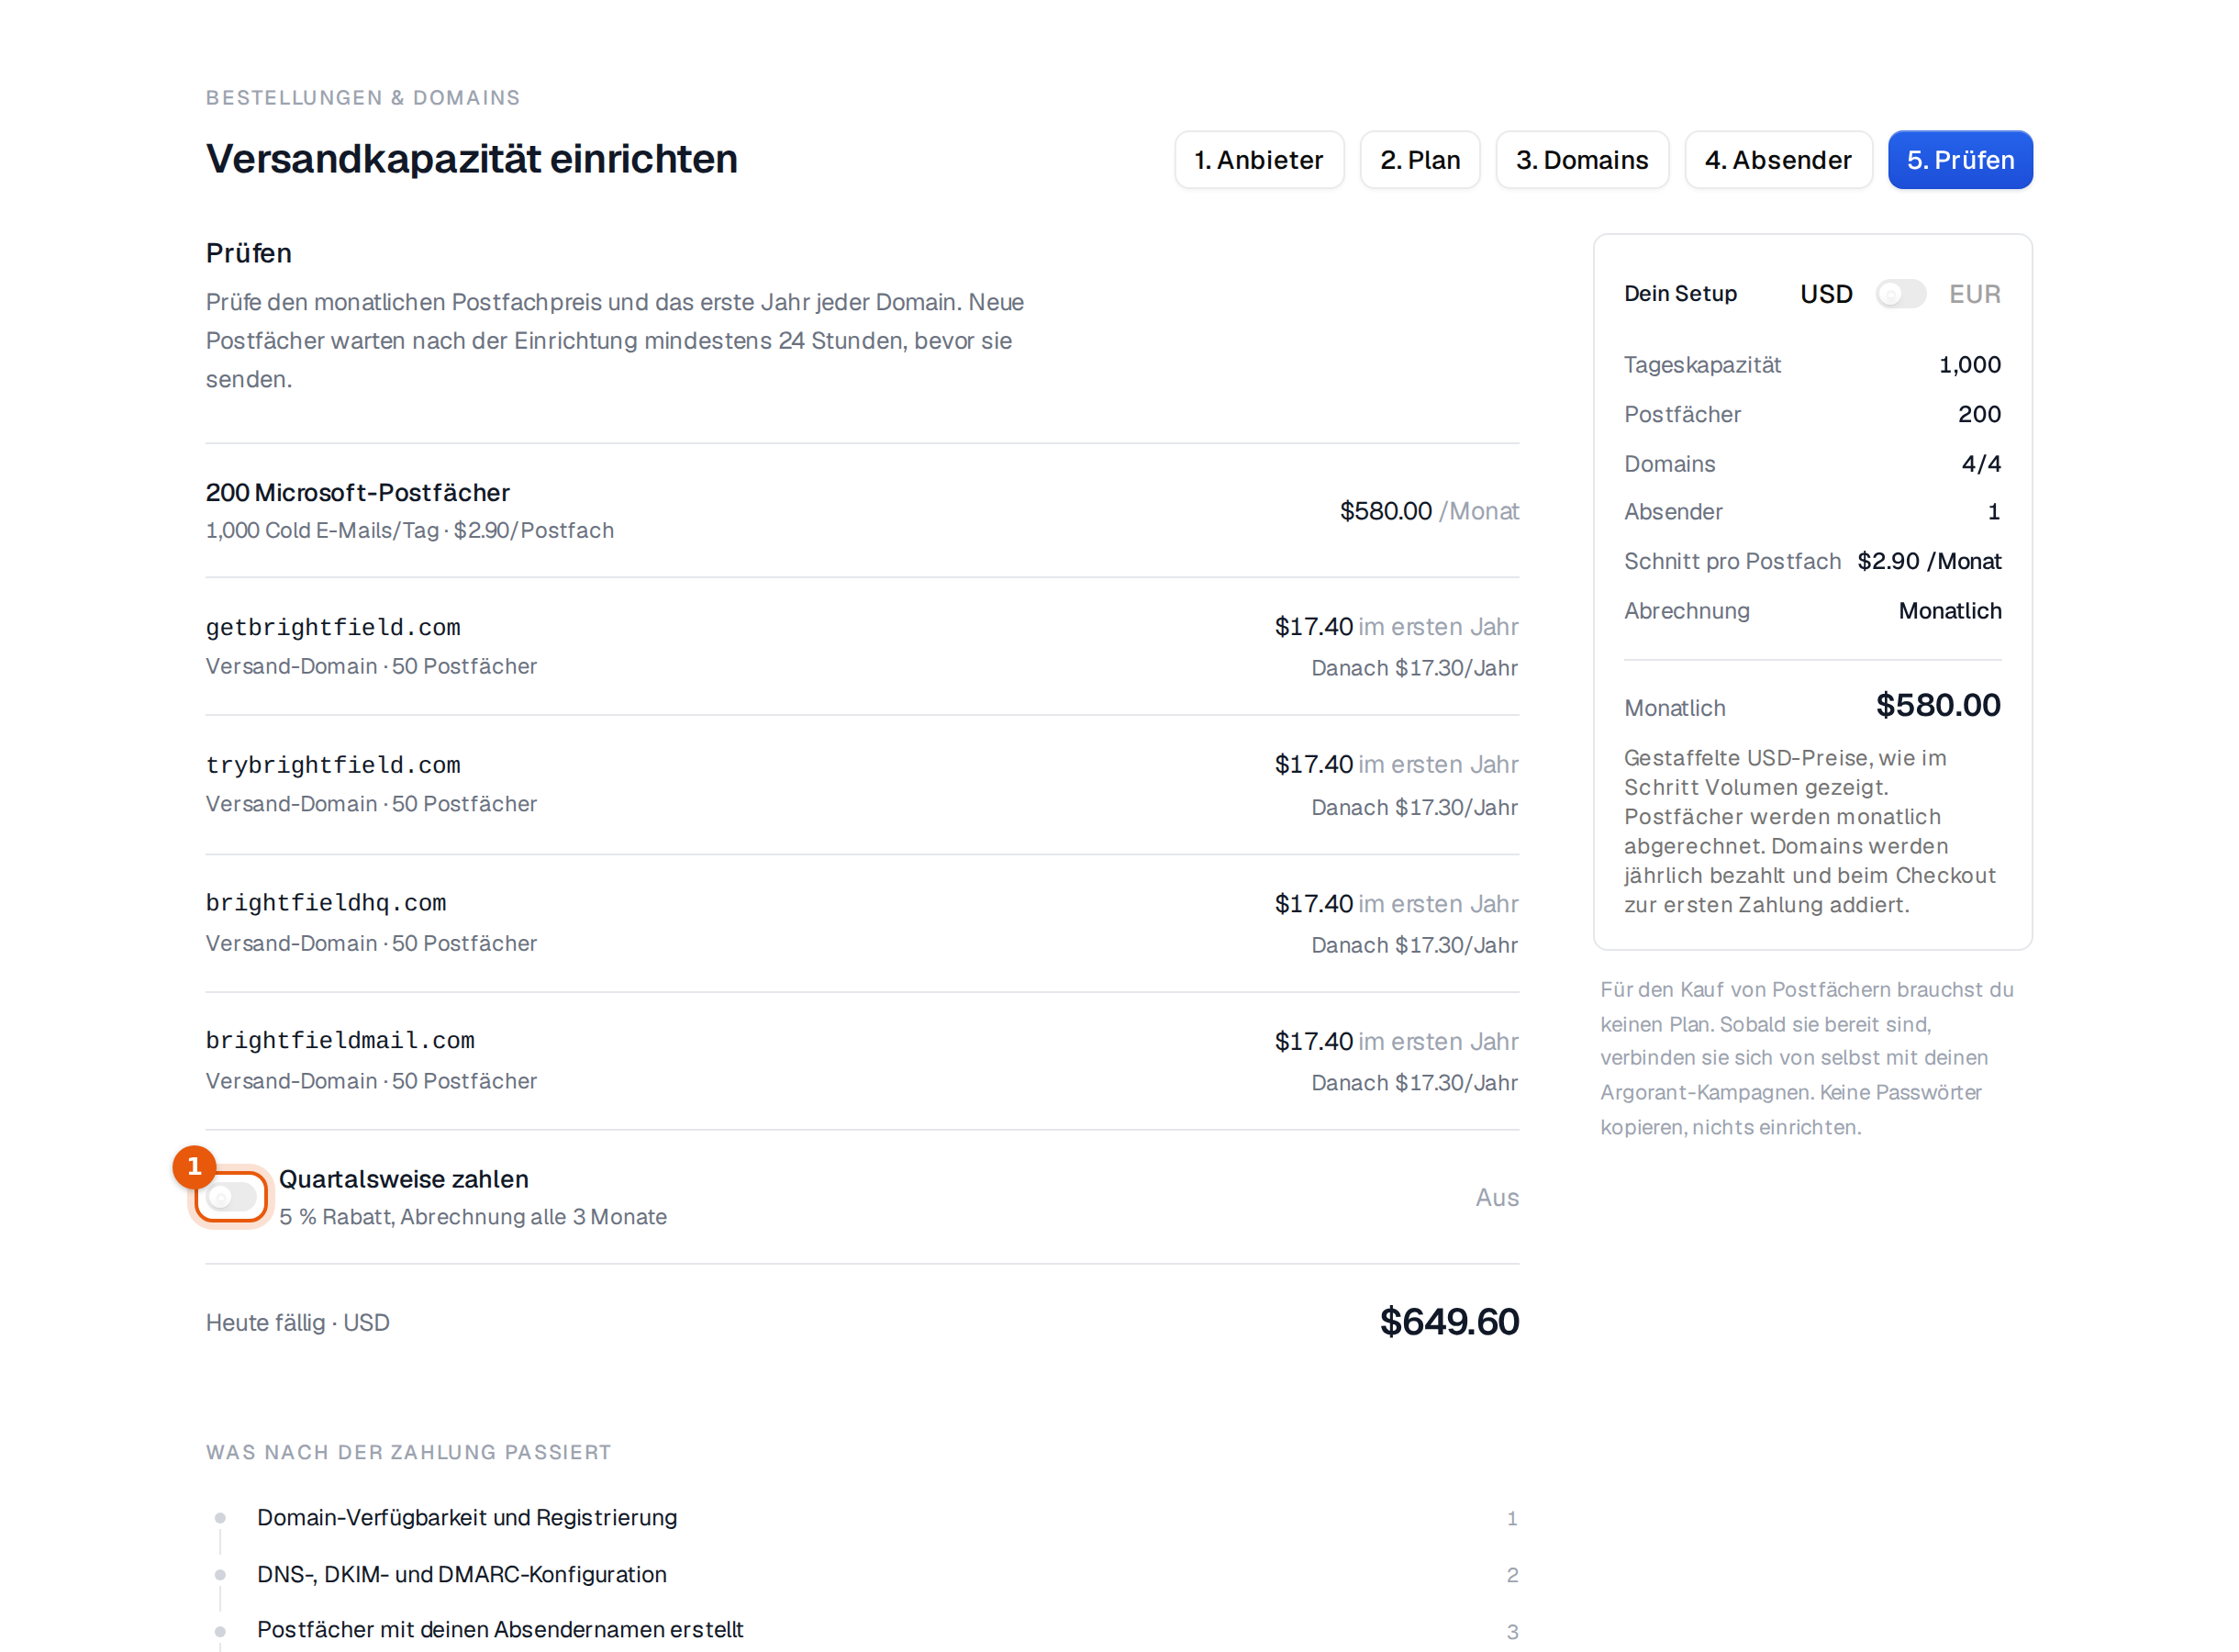Select brightfieldmail.com domain row
This screenshot has height=1652, width=2239.
tap(862, 1061)
